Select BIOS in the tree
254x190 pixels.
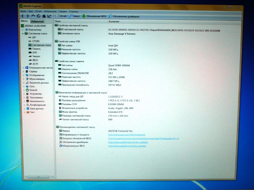tap(33, 60)
